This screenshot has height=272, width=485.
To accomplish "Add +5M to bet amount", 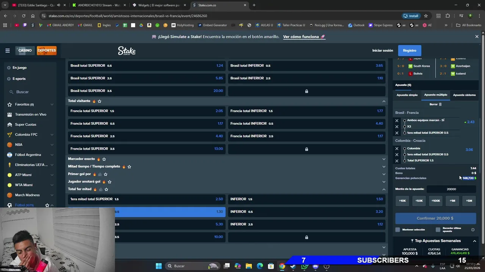I will (469, 201).
